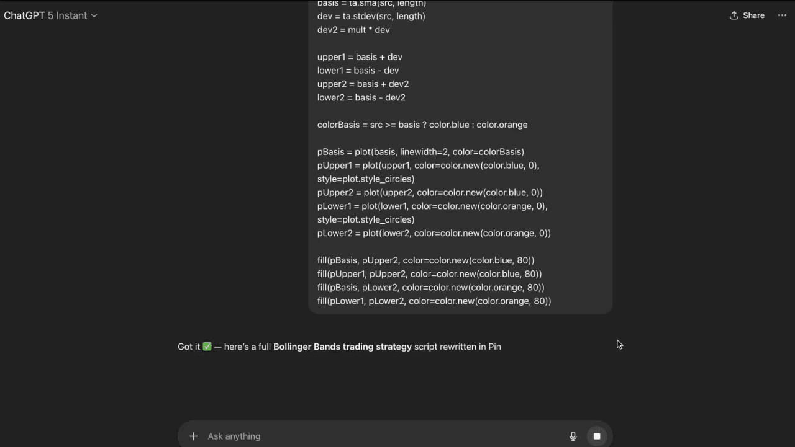Click the plus attach icon in composer

click(x=193, y=436)
